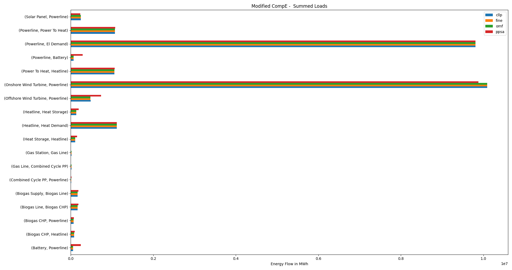Click the 'cllp' legend label

[x=499, y=15]
